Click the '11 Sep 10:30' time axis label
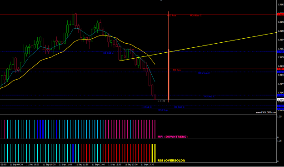The image size is (284, 167). 49,164
